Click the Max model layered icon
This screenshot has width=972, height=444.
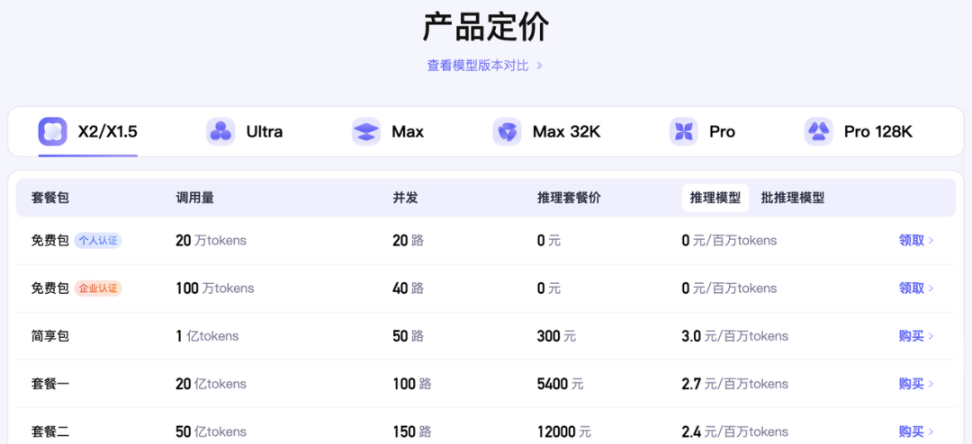click(x=365, y=131)
